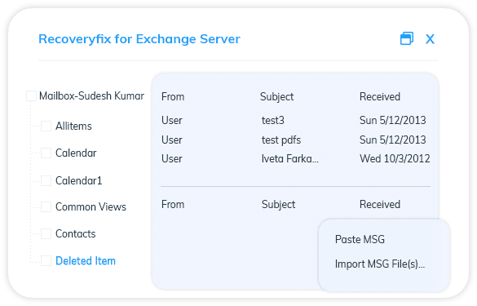
Task: Select the test3 email row
Action: click(295, 120)
